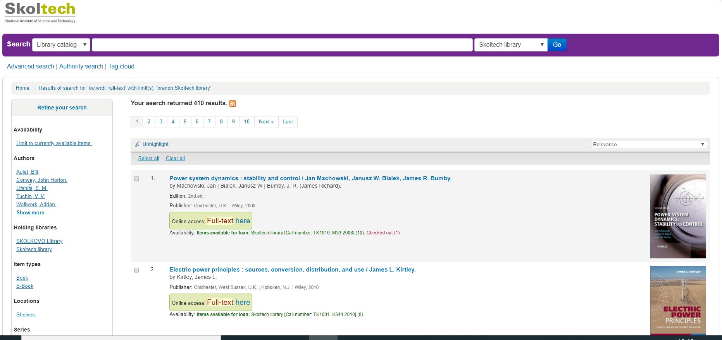Viewport: 722px width, 340px height.
Task: Click author link Machowski, Jan
Action: pos(196,186)
